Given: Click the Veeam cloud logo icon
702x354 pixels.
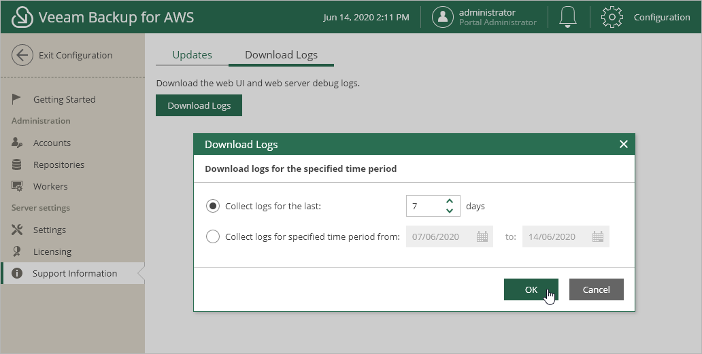Looking at the screenshot, I should click(x=22, y=17).
